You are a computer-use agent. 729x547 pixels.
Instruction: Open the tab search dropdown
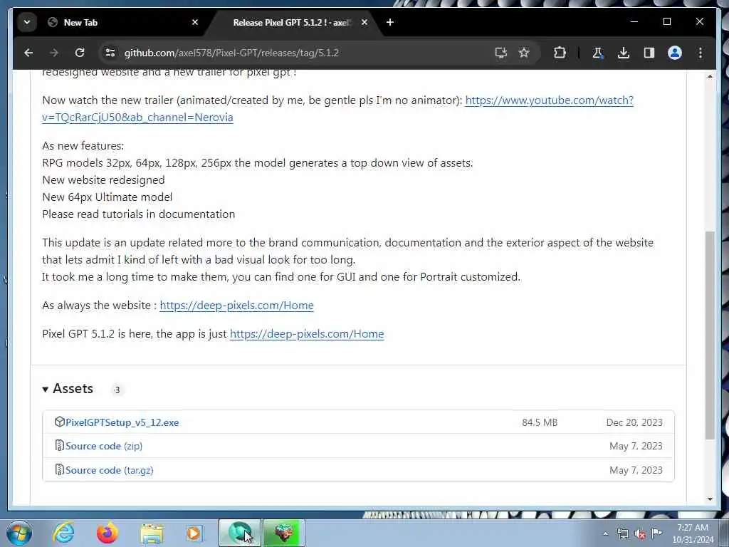point(27,22)
